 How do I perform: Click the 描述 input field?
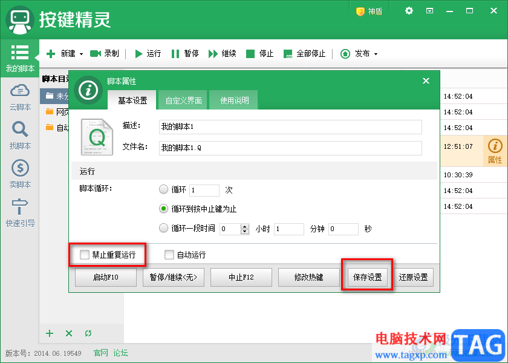click(x=290, y=126)
